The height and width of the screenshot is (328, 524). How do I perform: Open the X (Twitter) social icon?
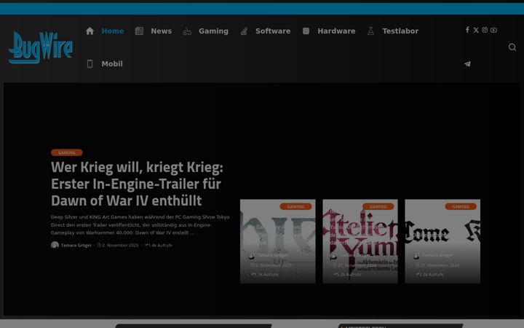pyautogui.click(x=476, y=30)
